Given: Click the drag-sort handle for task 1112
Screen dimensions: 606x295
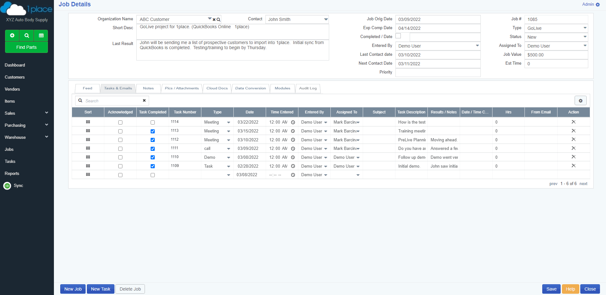Looking at the screenshot, I should (x=88, y=139).
